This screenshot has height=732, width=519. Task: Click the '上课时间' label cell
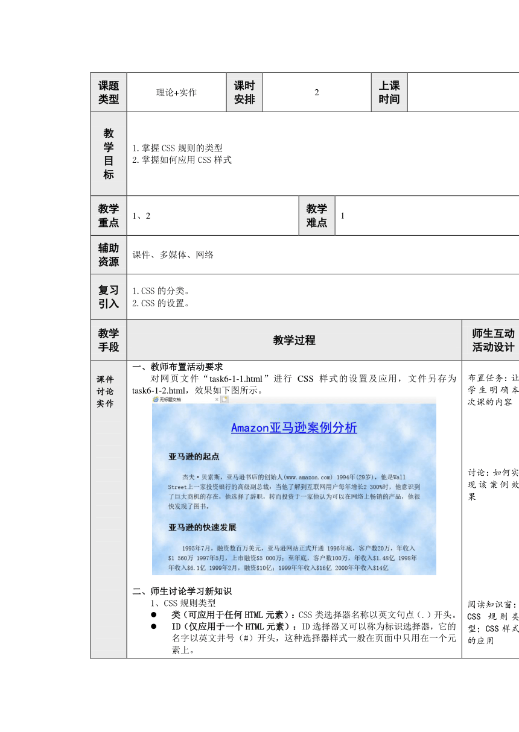[x=389, y=92]
